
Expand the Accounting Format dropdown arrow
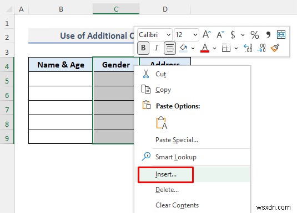243,35
